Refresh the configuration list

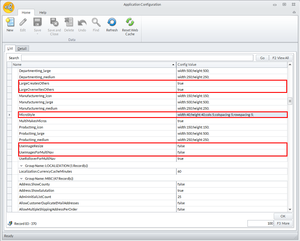tap(112, 22)
